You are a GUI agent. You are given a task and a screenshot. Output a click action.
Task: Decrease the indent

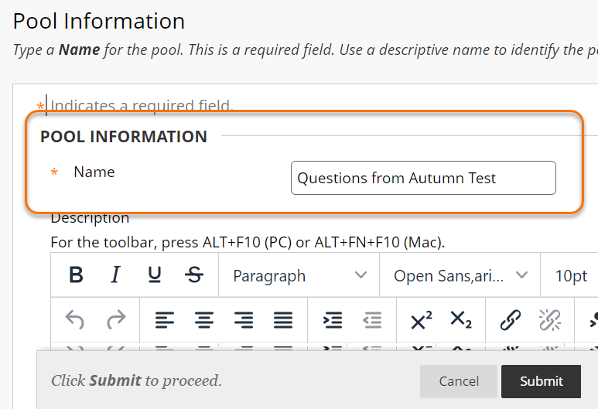click(x=372, y=319)
